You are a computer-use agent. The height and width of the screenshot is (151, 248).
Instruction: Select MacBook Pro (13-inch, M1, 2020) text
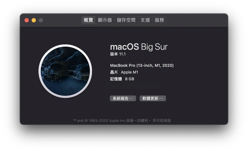click(x=142, y=66)
